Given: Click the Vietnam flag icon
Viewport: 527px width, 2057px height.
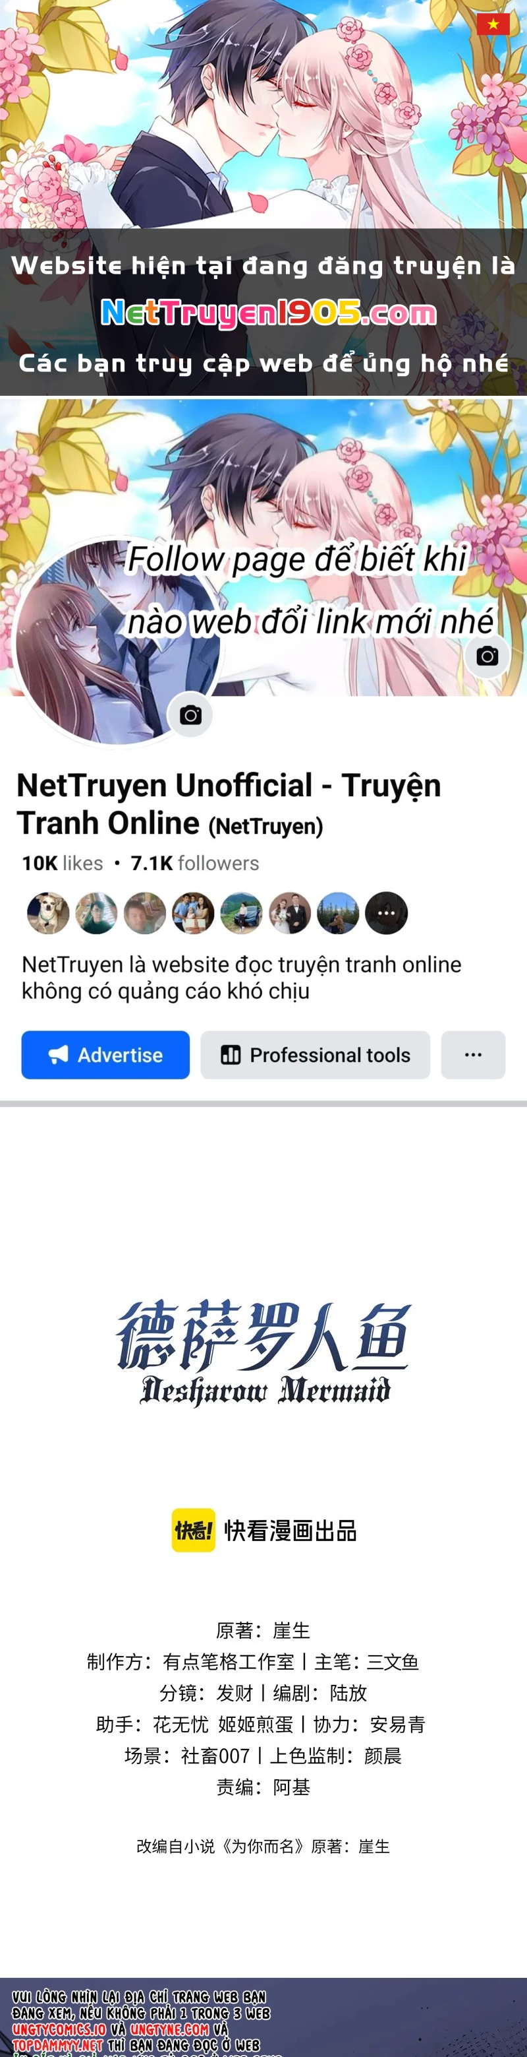Looking at the screenshot, I should (x=493, y=24).
